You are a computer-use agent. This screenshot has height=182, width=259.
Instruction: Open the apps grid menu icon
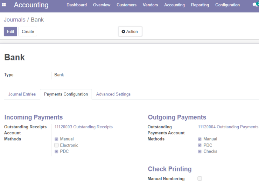[x=4, y=5]
